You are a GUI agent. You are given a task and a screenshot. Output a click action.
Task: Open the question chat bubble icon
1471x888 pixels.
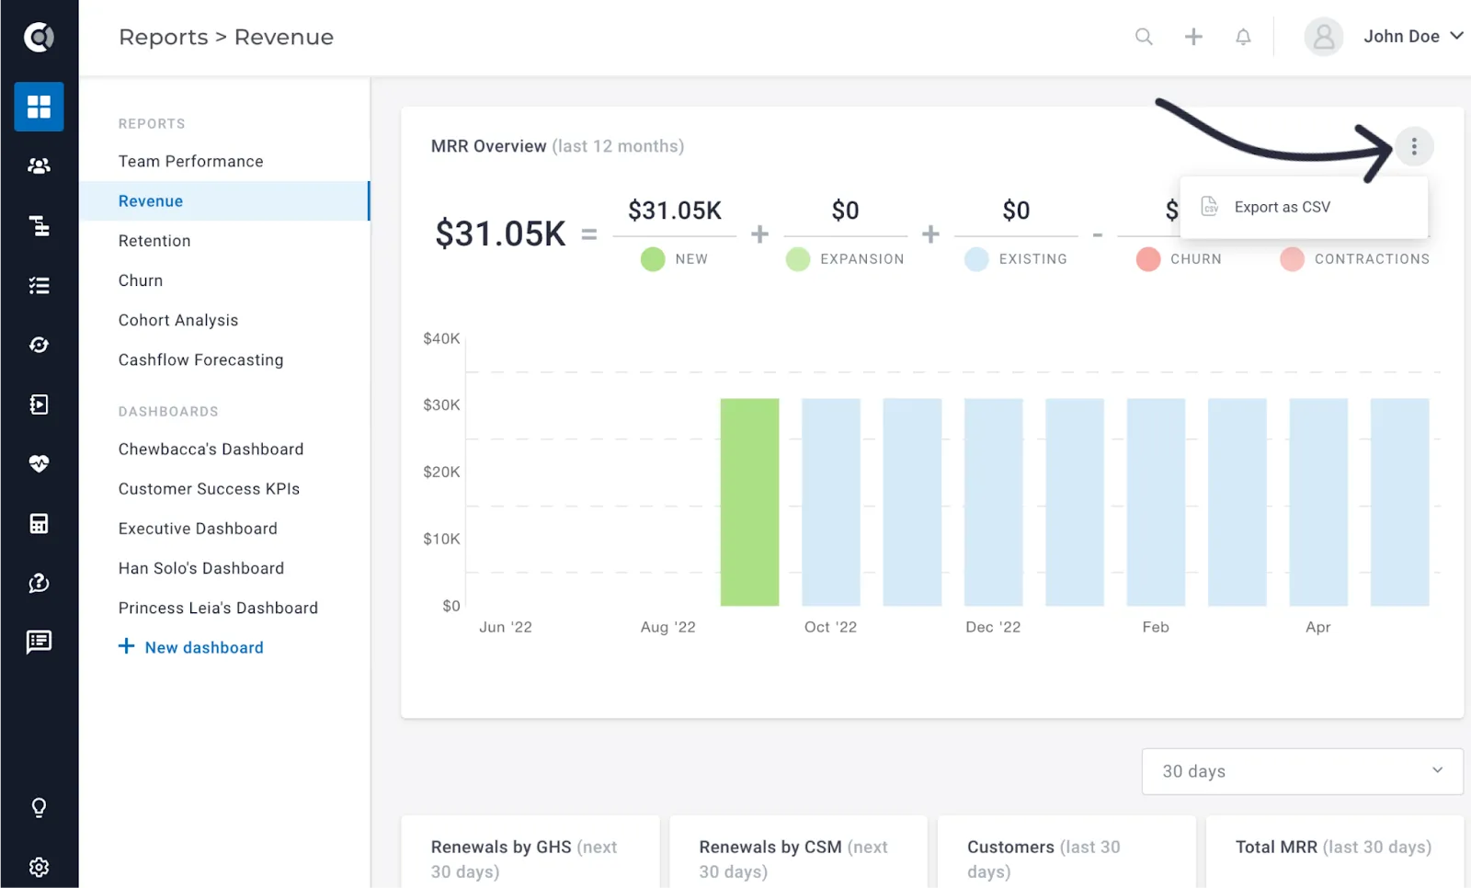tap(39, 583)
